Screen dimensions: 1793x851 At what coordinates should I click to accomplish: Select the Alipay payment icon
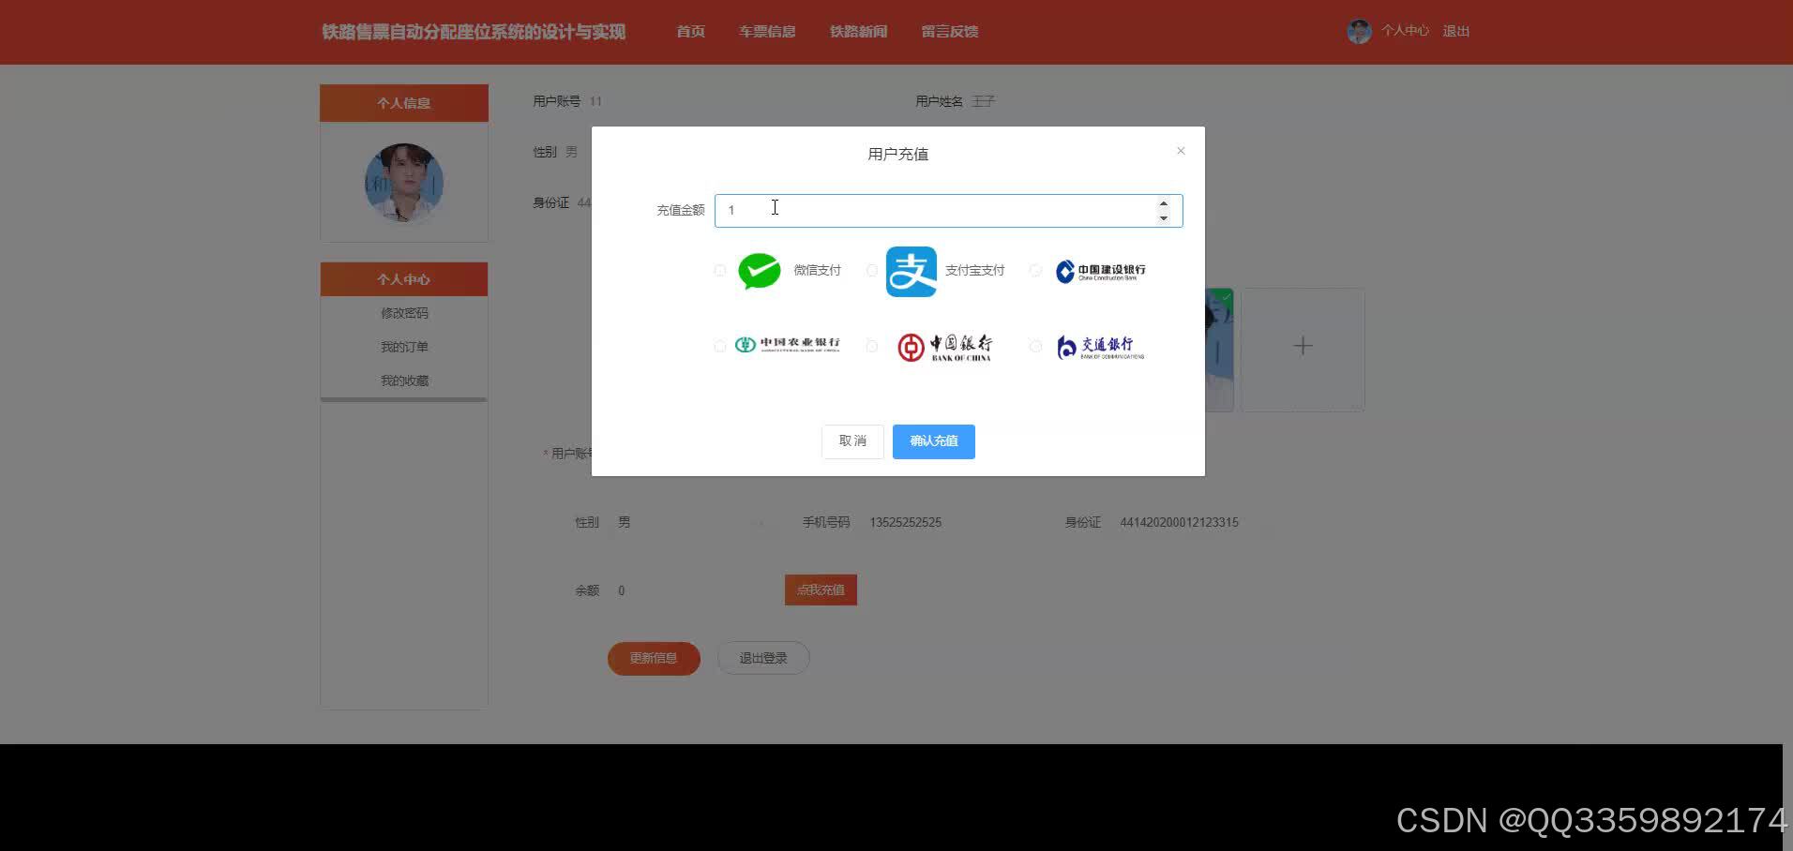click(x=910, y=271)
